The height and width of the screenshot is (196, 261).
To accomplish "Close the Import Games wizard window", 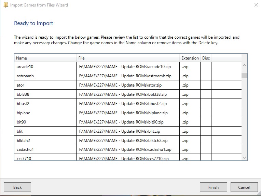I will pyautogui.click(x=256, y=5).
